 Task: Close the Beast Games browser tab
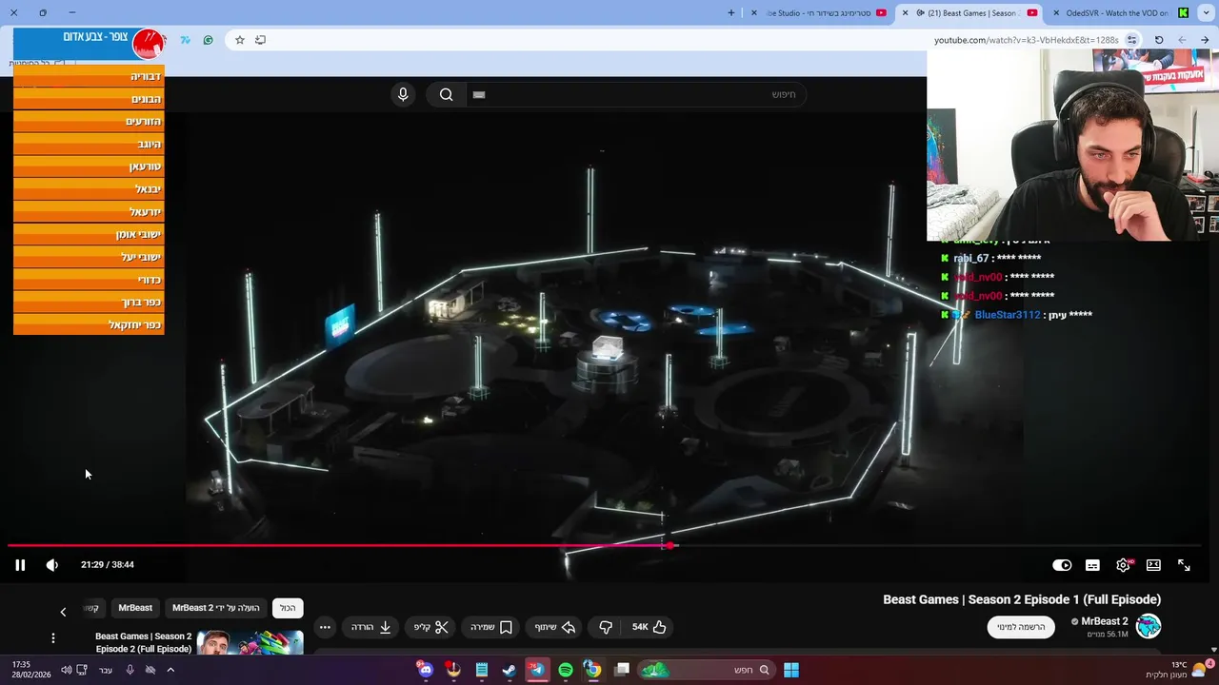[x=907, y=13]
